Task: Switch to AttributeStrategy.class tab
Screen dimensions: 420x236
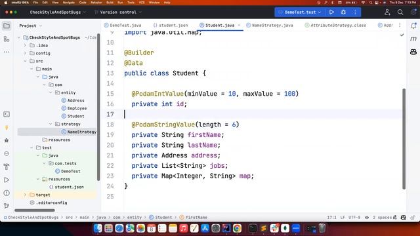Action: pos(335,25)
